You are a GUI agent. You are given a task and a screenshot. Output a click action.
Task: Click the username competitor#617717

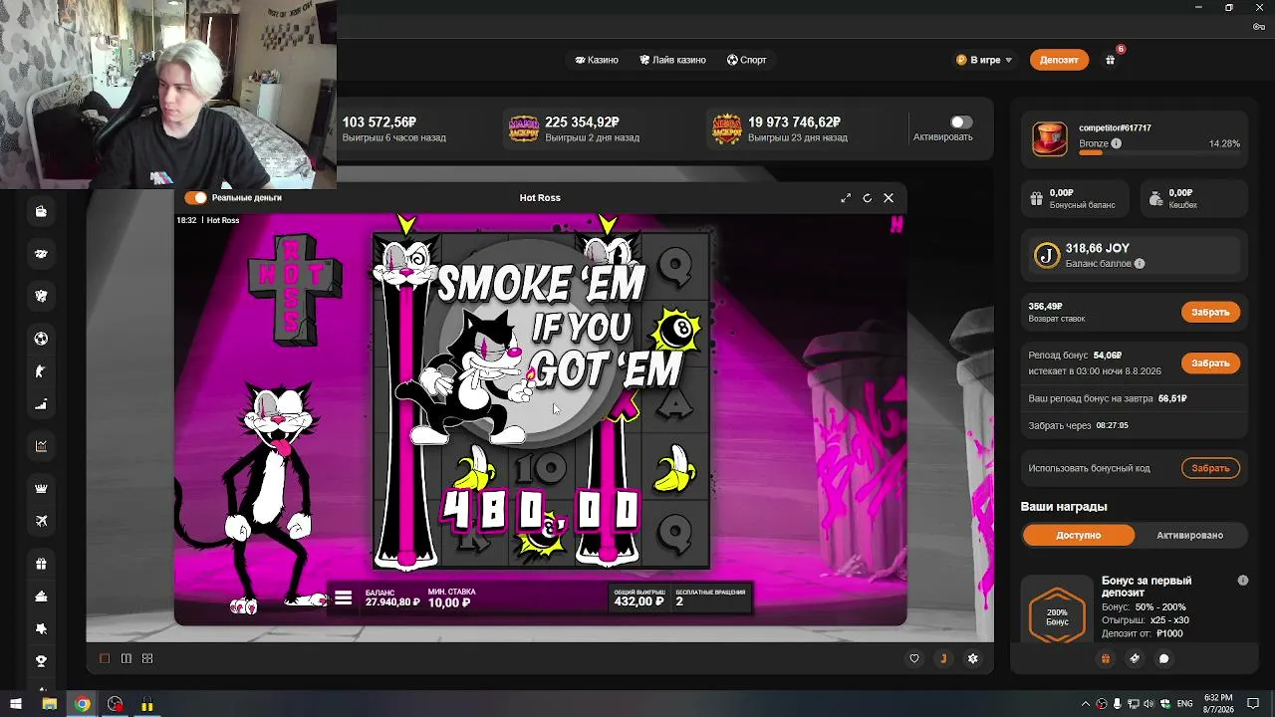pos(1115,128)
